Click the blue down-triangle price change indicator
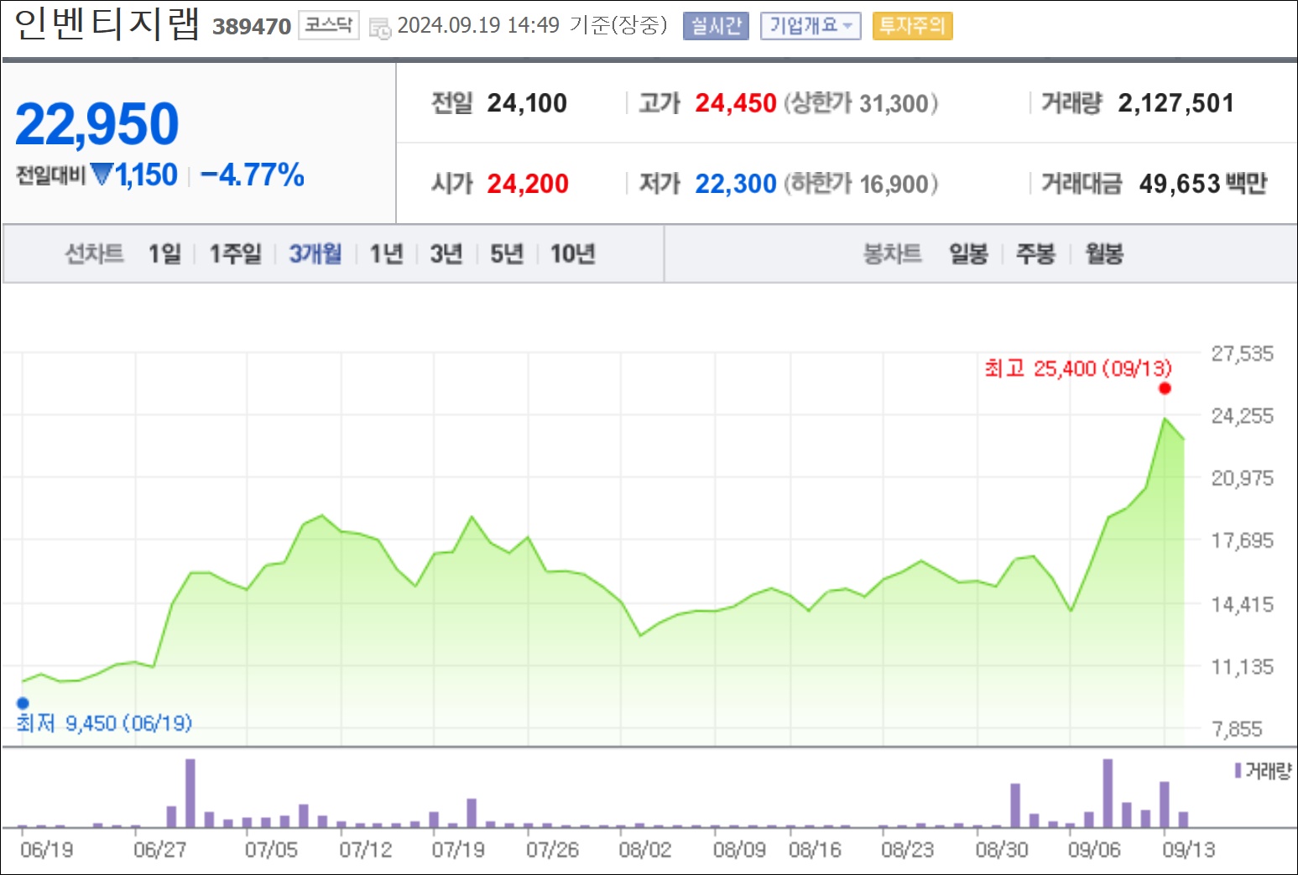Viewport: 1298px width, 875px height. pos(102,174)
